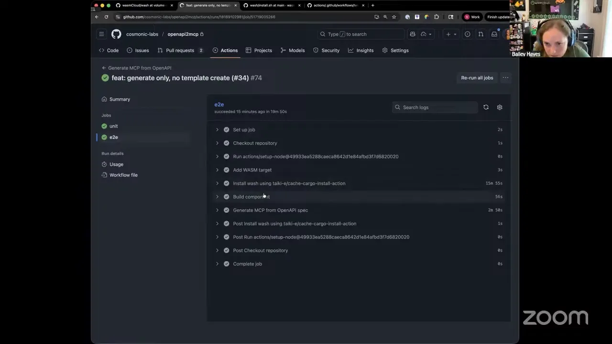Open the Code repository tab

pyautogui.click(x=109, y=50)
